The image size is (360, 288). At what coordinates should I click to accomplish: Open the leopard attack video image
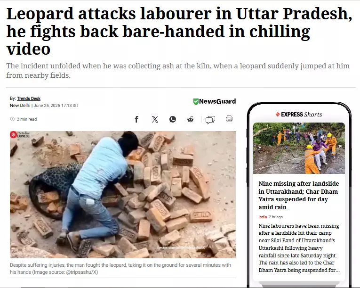tap(123, 195)
